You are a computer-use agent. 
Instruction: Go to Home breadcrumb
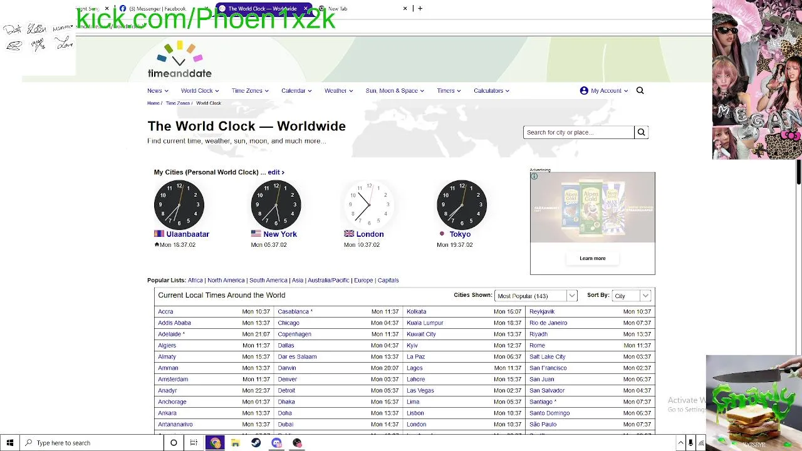[x=154, y=103]
